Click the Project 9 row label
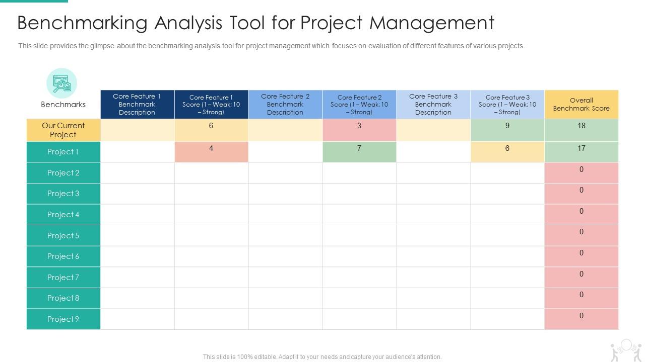The height and width of the screenshot is (362, 645). click(63, 319)
